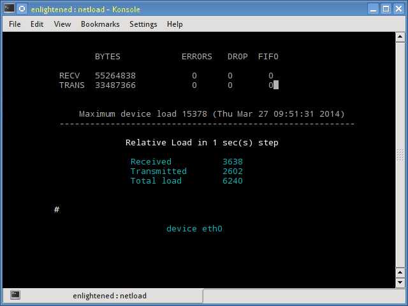Click the Total load value 6240

coord(233,181)
